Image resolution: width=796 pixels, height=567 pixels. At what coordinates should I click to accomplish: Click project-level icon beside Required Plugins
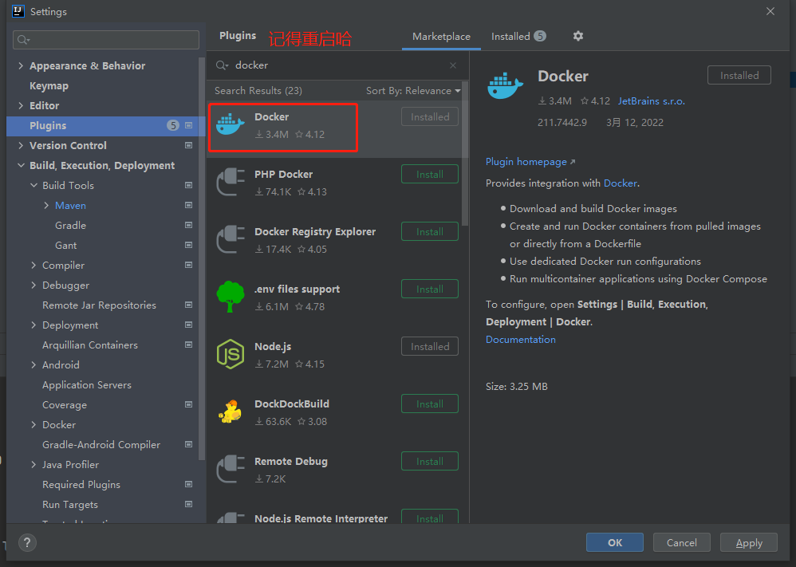tap(188, 484)
